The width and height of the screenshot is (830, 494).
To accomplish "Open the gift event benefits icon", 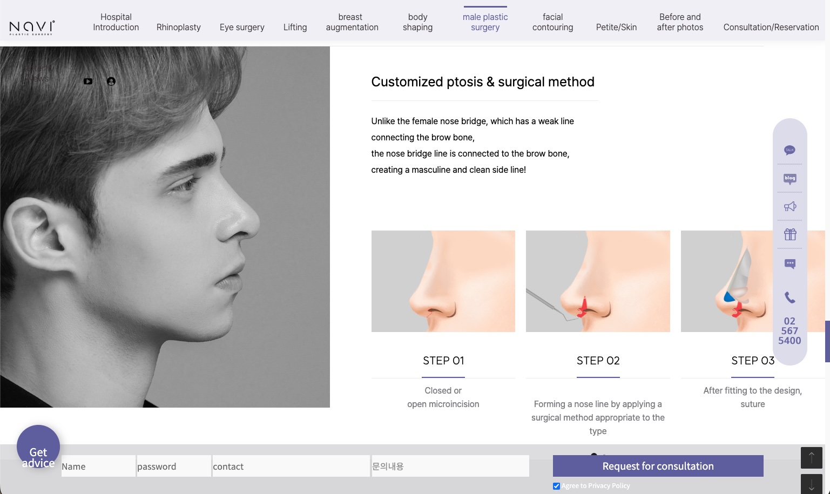I will 789,234.
